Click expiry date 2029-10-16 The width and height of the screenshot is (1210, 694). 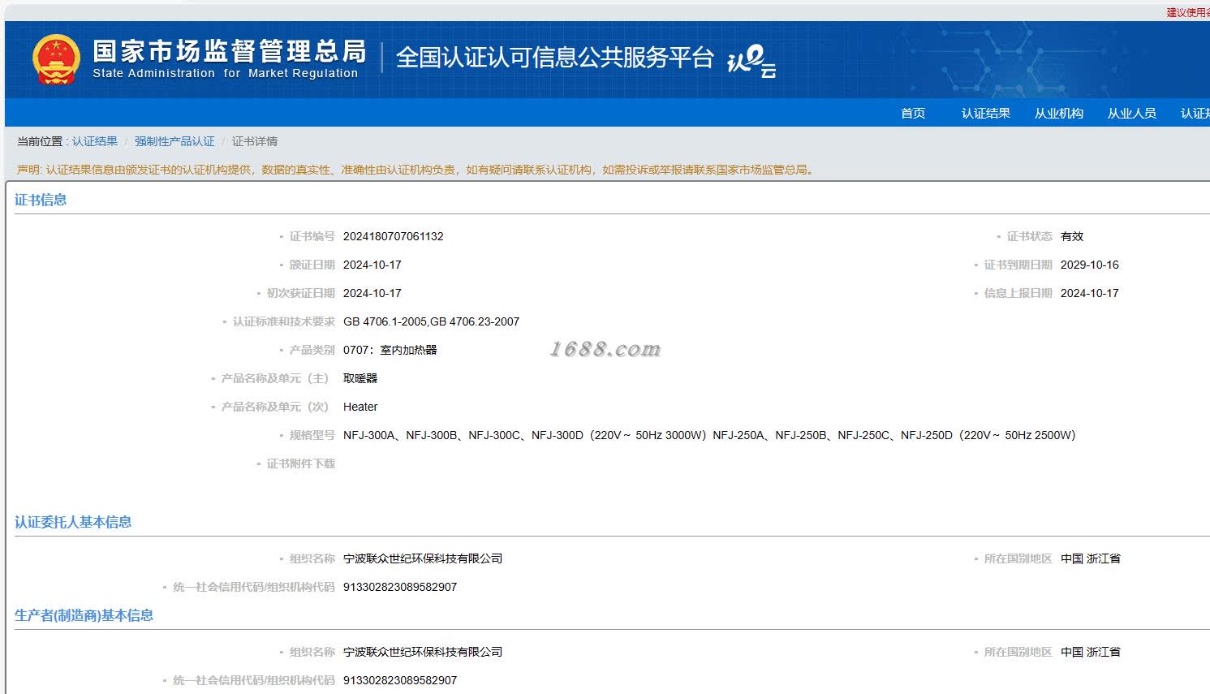pyautogui.click(x=1090, y=265)
